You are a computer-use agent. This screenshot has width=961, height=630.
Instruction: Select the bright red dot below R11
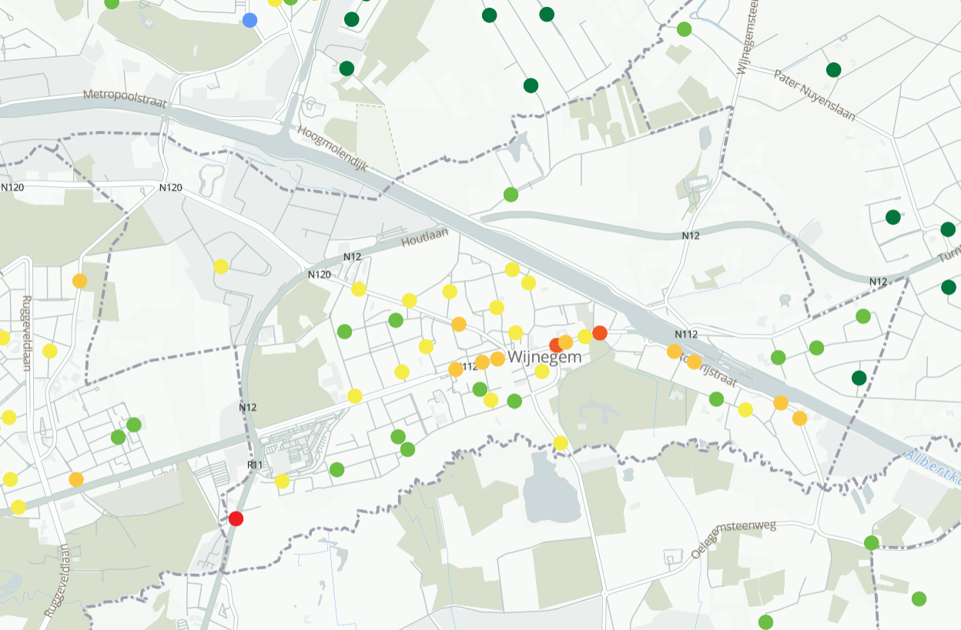pyautogui.click(x=236, y=518)
